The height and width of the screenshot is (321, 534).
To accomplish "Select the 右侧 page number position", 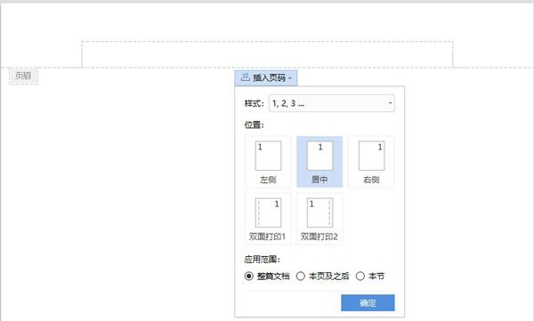I will point(371,162).
